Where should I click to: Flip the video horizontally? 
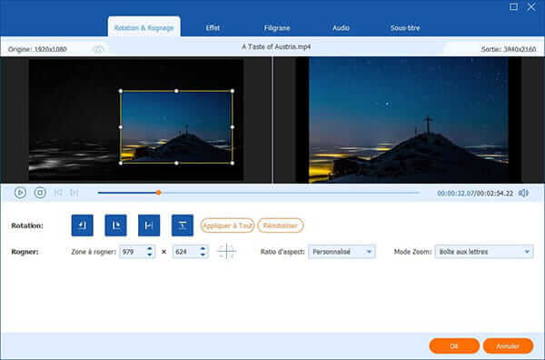149,225
